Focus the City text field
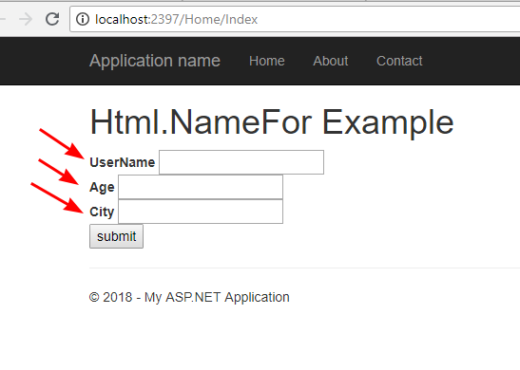520x370 pixels. pos(201,212)
